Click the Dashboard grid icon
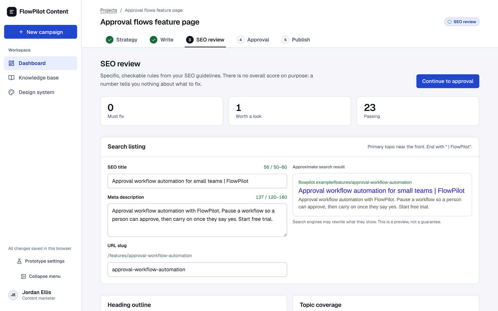Image resolution: width=498 pixels, height=311 pixels. coord(12,63)
